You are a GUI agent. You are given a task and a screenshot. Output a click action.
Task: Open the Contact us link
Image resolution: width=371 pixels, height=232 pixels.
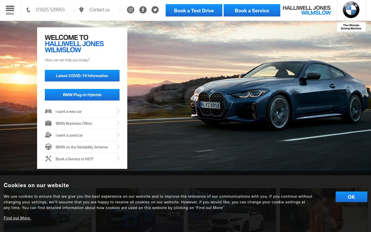tap(100, 10)
